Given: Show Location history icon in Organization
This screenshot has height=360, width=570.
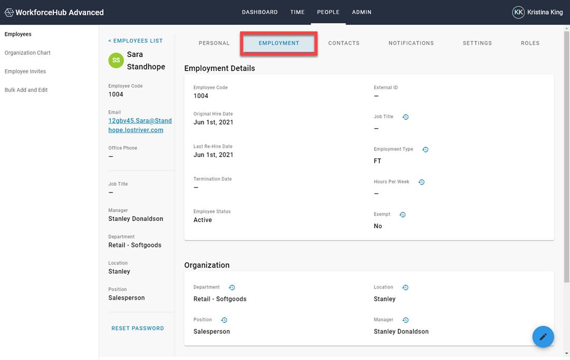Looking at the screenshot, I should pos(406,287).
